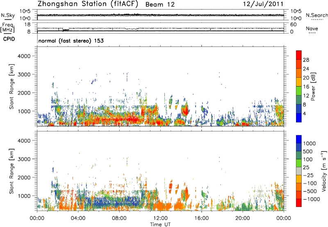Click the strong red echo near 09:00 in power panel
This screenshot has height=227, width=328.
[x=130, y=120]
